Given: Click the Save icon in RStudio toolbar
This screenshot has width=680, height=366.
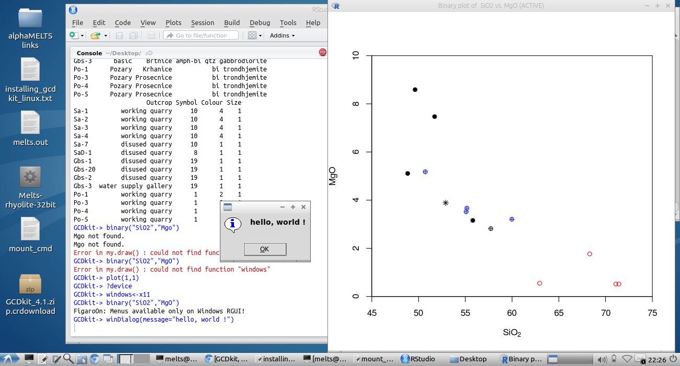Looking at the screenshot, I should [120, 35].
